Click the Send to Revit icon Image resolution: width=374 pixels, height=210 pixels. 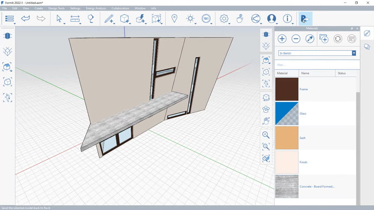(305, 19)
